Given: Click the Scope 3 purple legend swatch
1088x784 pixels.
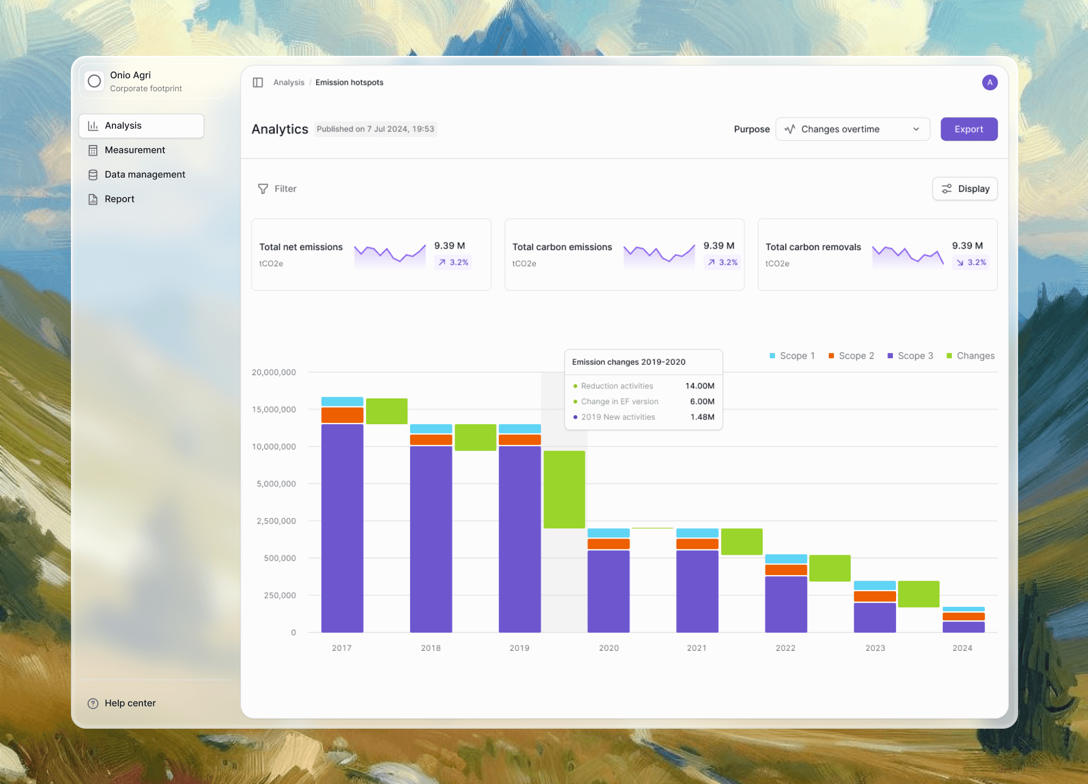Looking at the screenshot, I should [x=890, y=356].
